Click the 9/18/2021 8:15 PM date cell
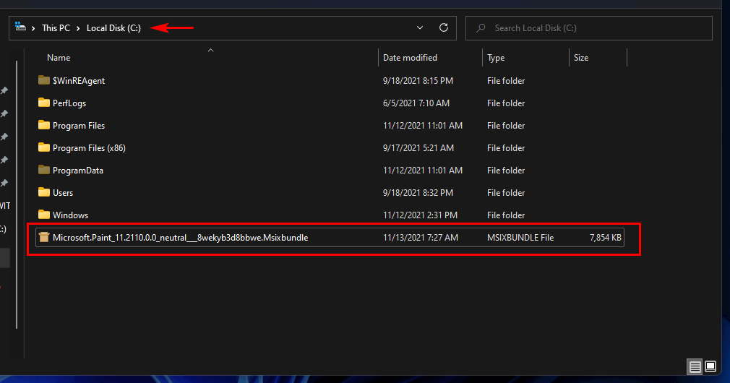The width and height of the screenshot is (730, 383). coord(418,80)
